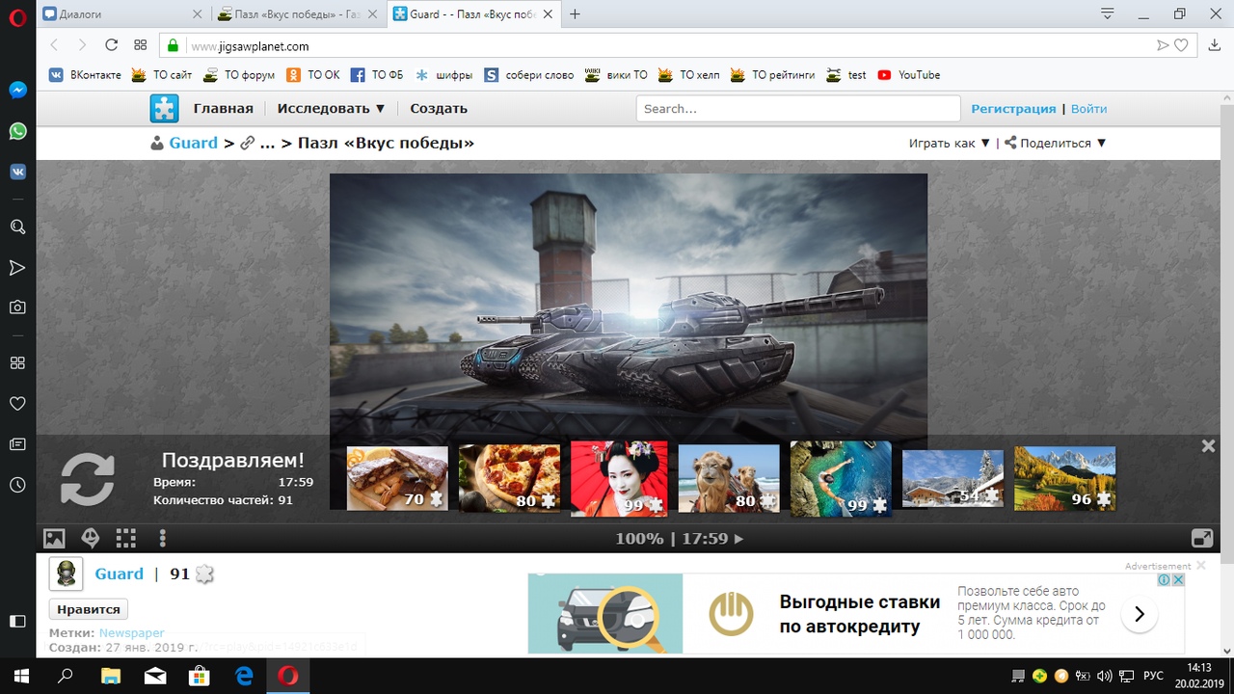Viewport: 1234px width, 694px height.
Task: Open the Создать page
Action: pos(439,108)
